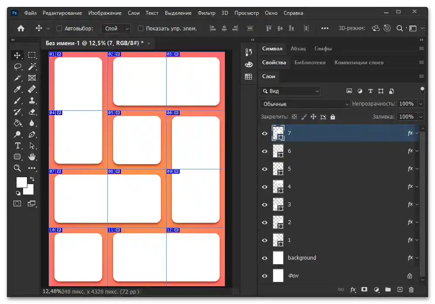Open the Фильтр menu
This screenshot has height=304, width=435.
click(206, 13)
